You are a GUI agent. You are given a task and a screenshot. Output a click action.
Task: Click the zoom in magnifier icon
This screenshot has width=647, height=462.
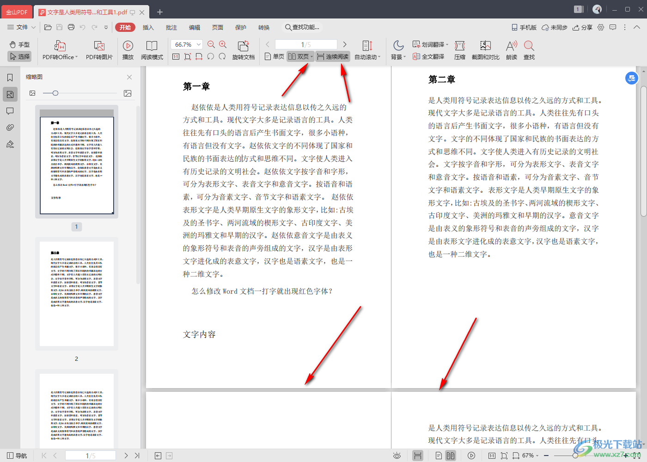point(223,44)
